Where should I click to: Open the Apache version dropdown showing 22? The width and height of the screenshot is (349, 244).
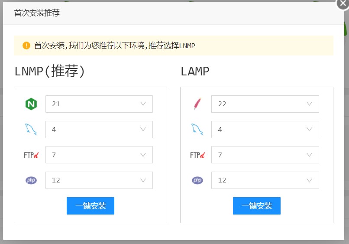265,104
